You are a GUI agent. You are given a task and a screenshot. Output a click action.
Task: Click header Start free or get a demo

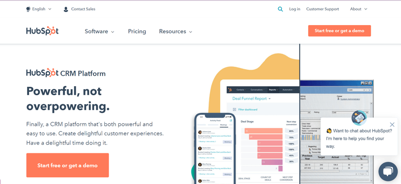[x=339, y=31]
